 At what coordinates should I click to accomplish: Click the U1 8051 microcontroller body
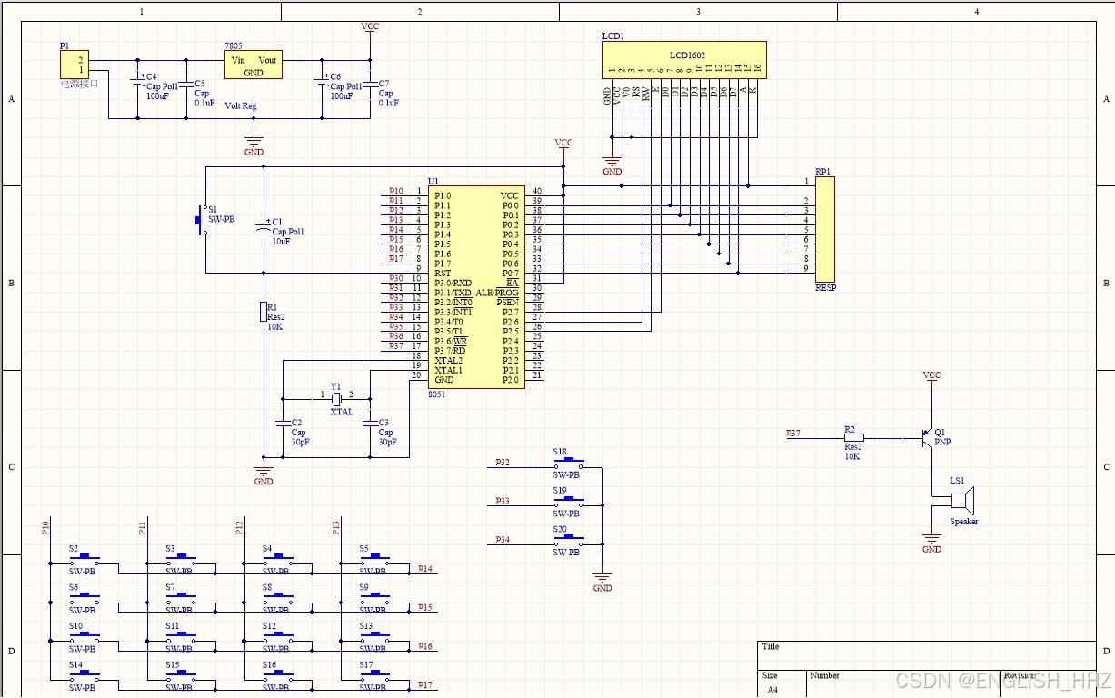477,287
